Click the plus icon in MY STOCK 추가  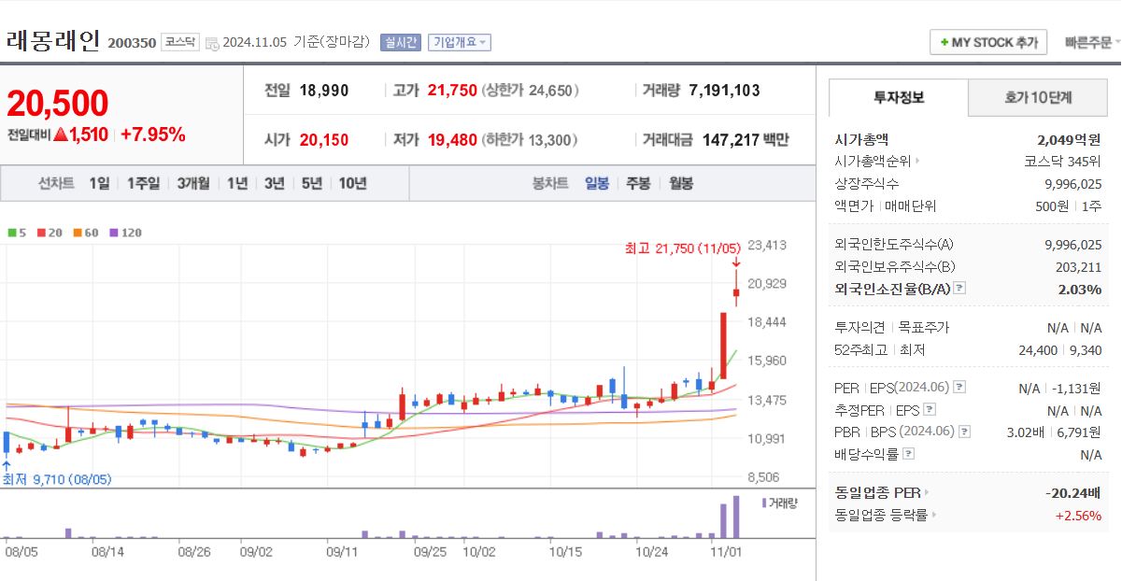(x=944, y=43)
